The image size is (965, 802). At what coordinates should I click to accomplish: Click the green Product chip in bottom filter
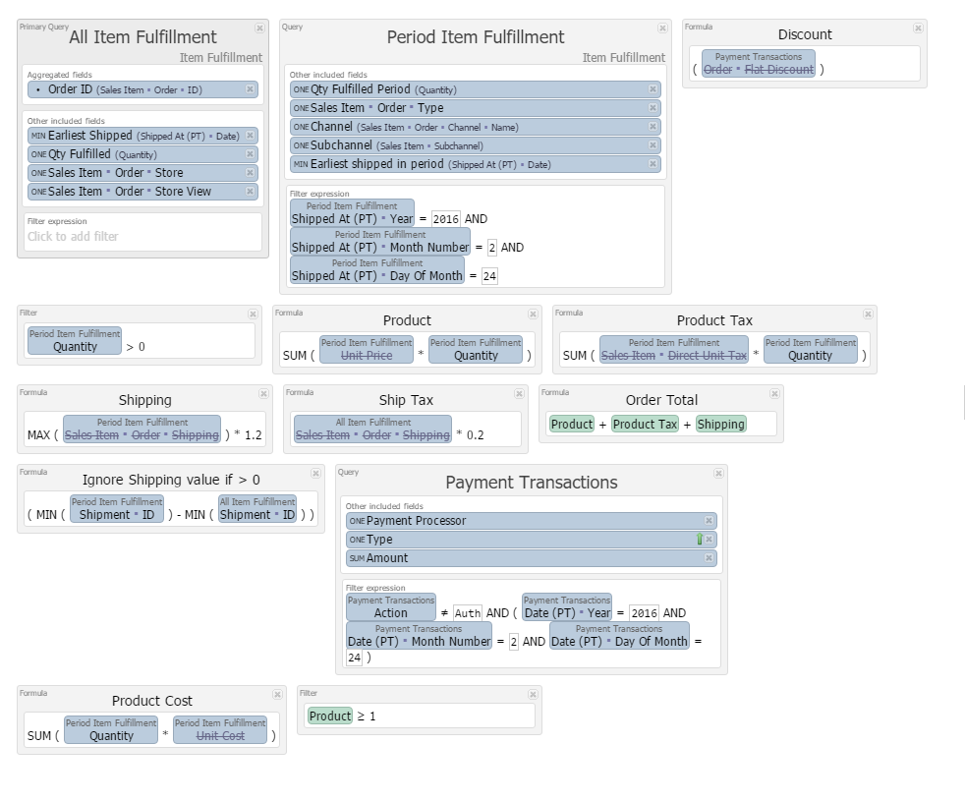(x=329, y=716)
